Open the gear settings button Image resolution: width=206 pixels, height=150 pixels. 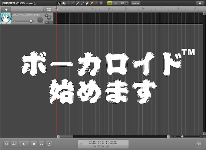(200, 3)
